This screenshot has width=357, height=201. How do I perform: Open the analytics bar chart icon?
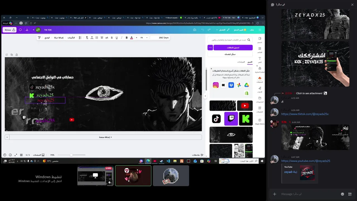27,30
